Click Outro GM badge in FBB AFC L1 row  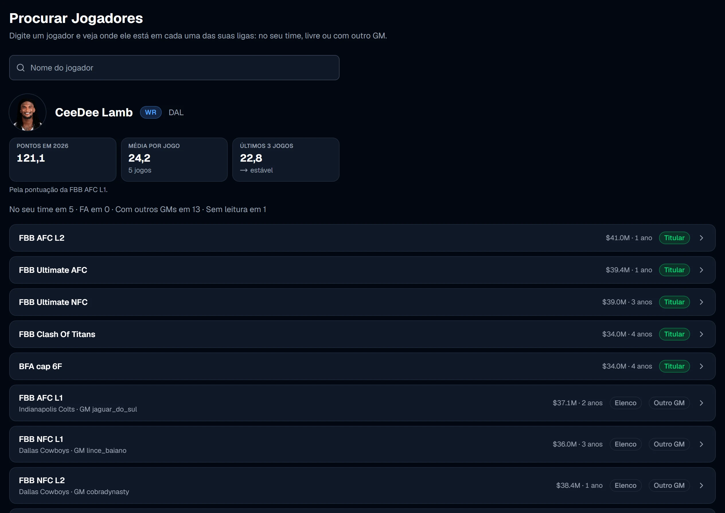pos(669,403)
